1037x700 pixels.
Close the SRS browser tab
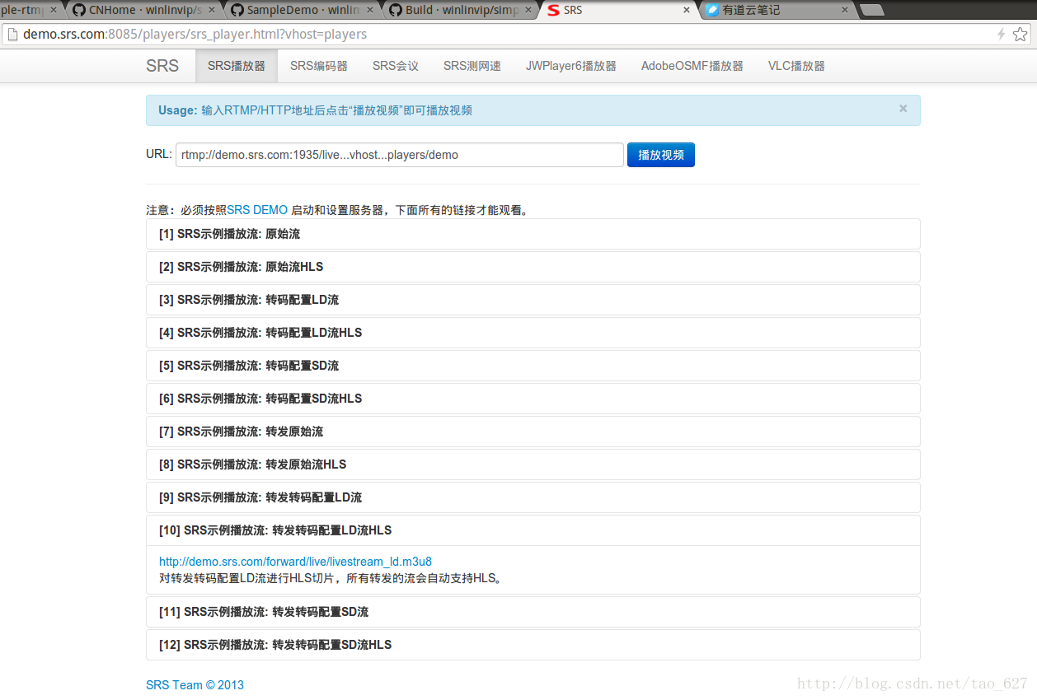687,10
